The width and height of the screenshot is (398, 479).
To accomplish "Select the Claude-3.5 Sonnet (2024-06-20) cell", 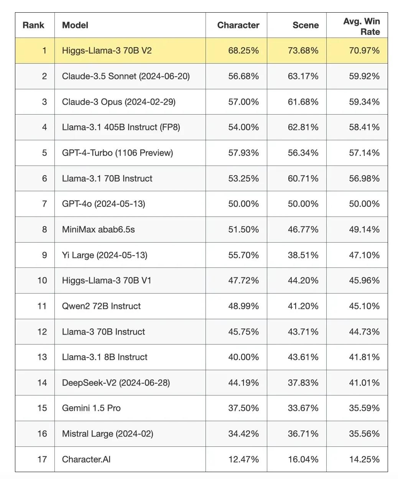I will (x=126, y=76).
